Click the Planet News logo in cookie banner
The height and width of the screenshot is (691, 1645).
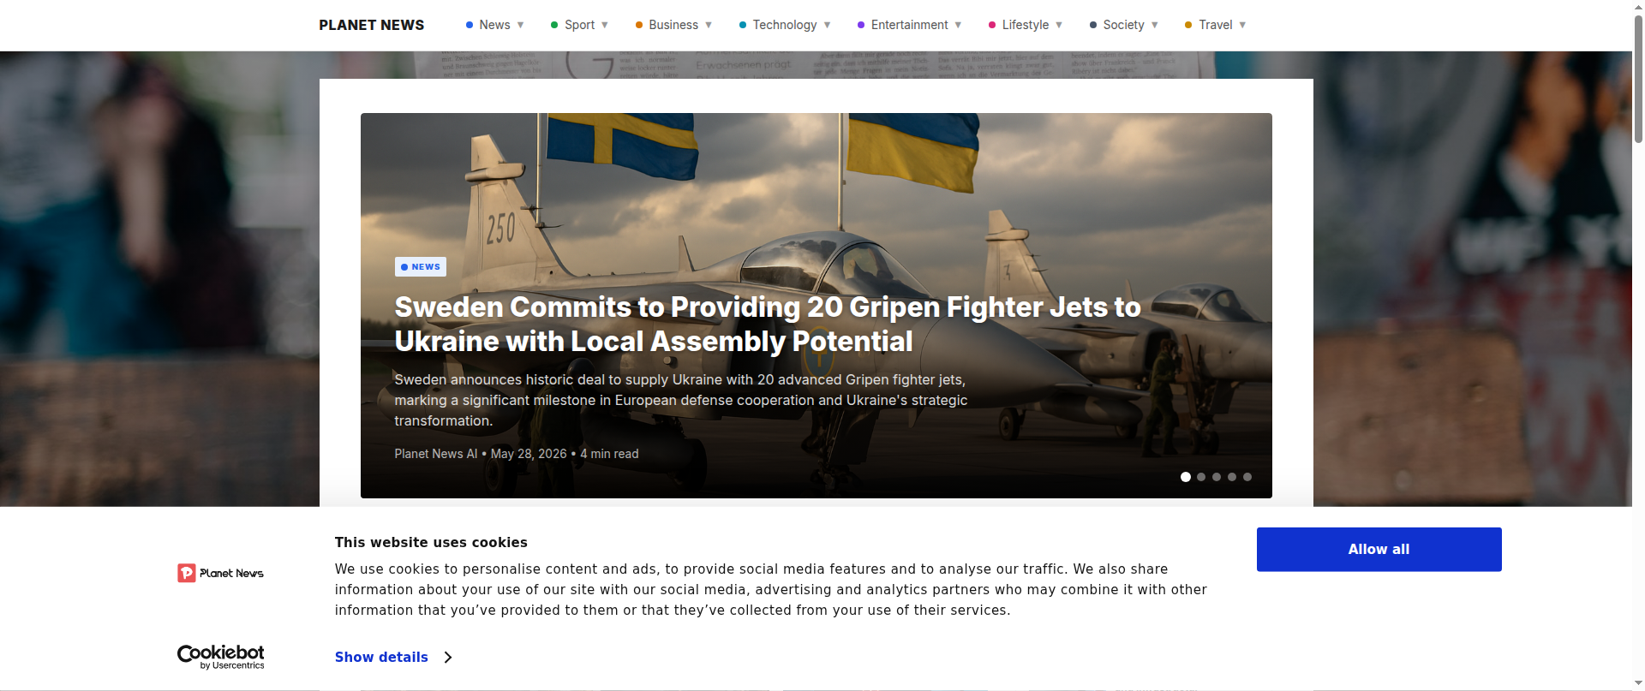coord(220,573)
